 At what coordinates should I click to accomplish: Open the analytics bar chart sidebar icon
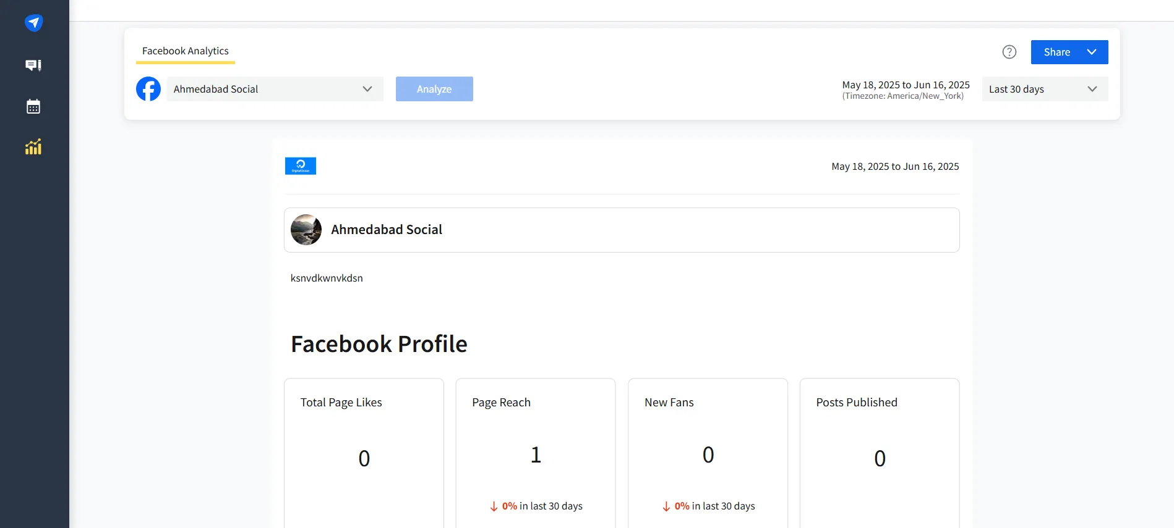33,147
